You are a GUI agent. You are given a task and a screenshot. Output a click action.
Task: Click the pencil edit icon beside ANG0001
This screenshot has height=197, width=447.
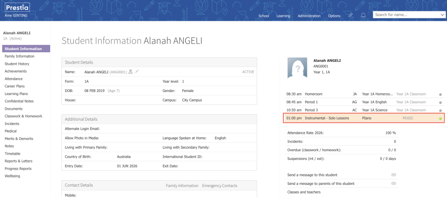pos(137,72)
